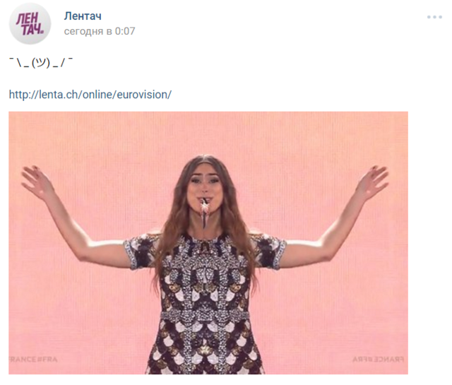
Task: Click the singer's sequined dress
Action: click(206, 303)
